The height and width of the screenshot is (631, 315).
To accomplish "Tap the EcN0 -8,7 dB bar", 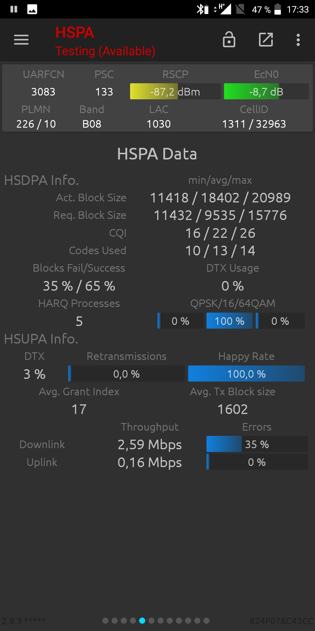I will coord(266,91).
